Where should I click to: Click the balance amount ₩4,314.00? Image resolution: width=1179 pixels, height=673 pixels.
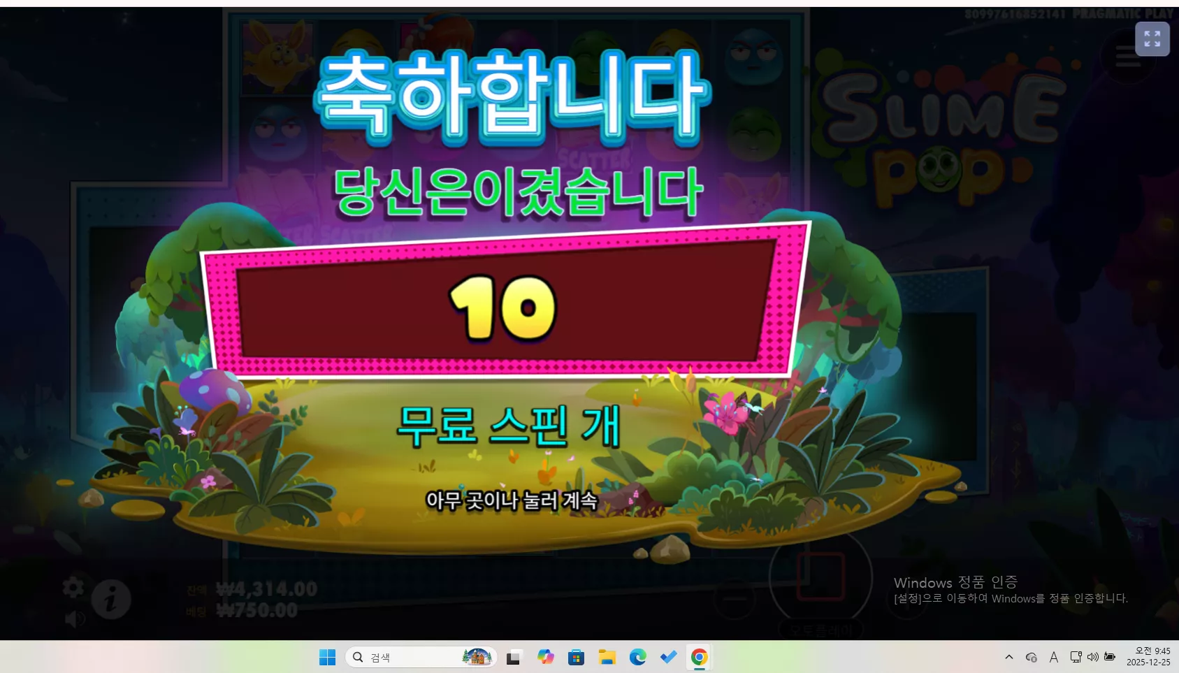[x=266, y=589]
